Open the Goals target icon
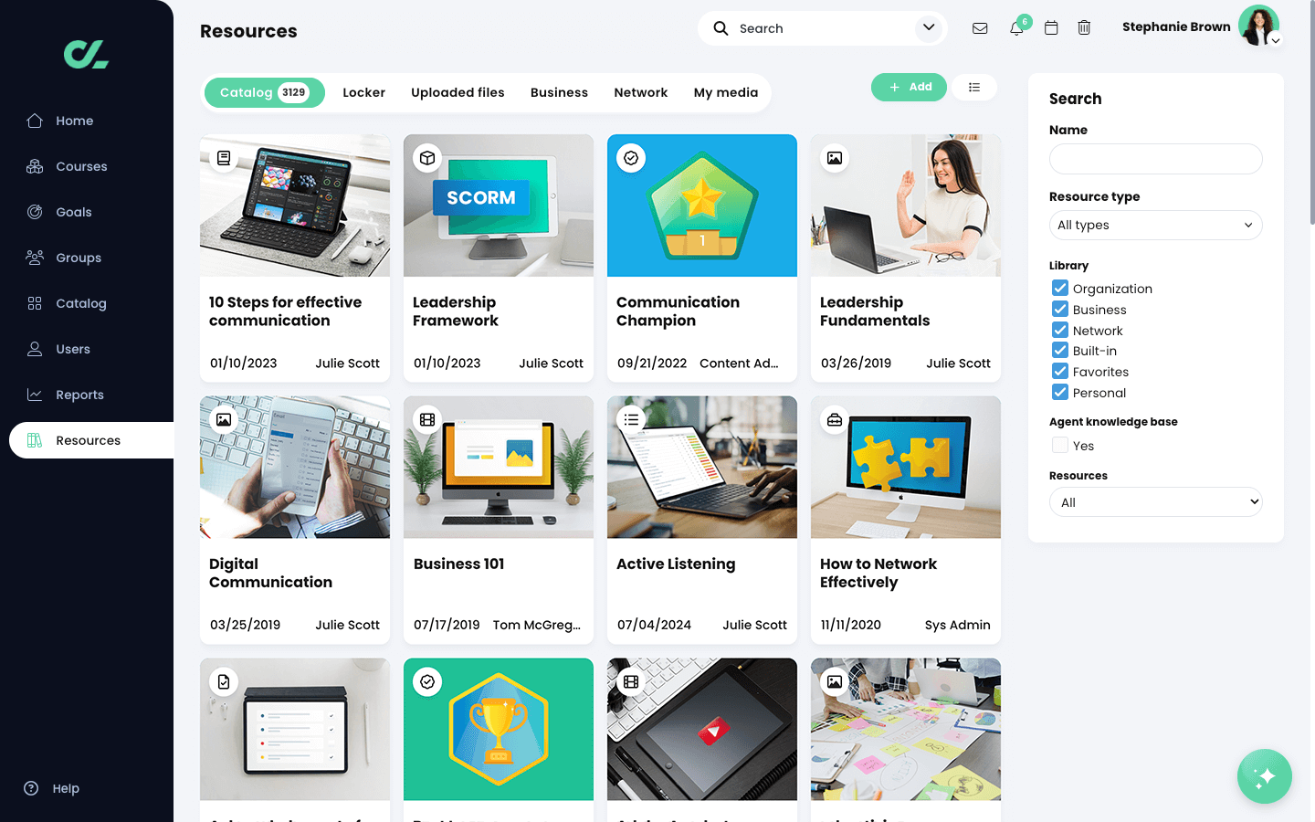The image size is (1315, 822). (35, 212)
